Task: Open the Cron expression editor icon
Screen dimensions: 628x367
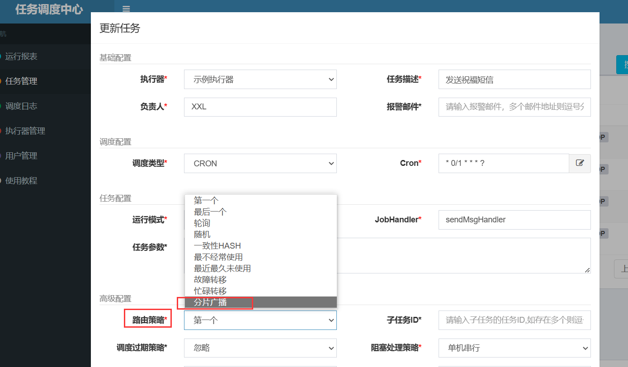Action: pos(580,163)
